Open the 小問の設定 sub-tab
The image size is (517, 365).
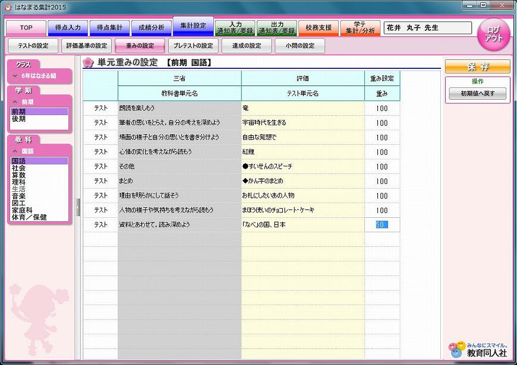(300, 46)
